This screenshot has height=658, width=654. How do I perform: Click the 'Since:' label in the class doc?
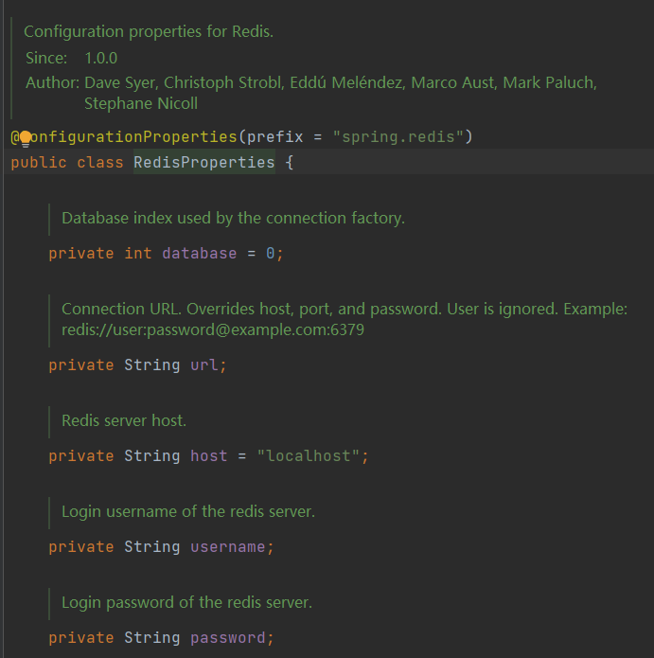(x=46, y=58)
